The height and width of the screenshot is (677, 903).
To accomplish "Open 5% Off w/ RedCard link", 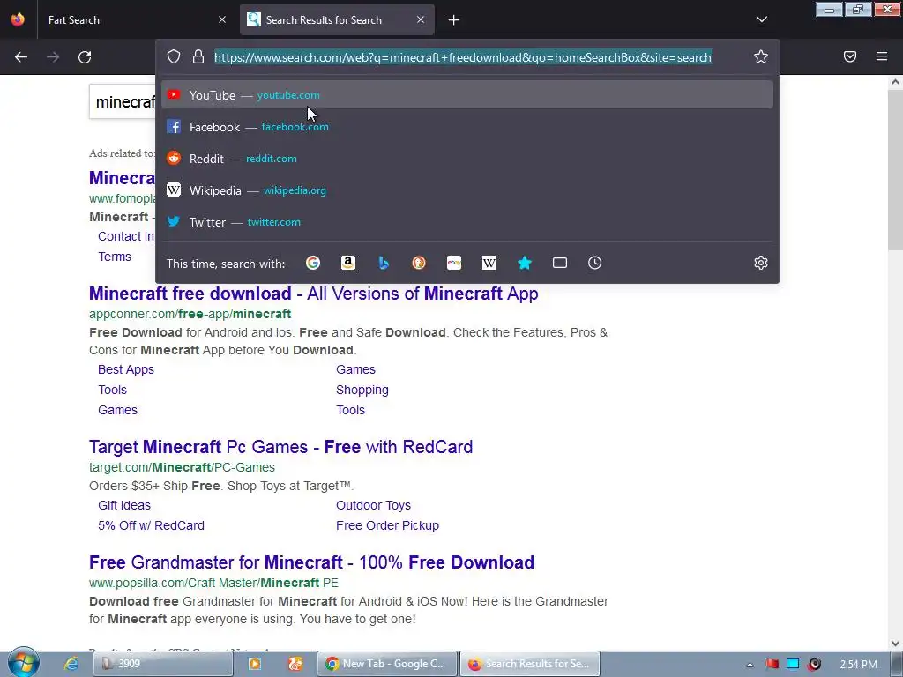I will [151, 525].
